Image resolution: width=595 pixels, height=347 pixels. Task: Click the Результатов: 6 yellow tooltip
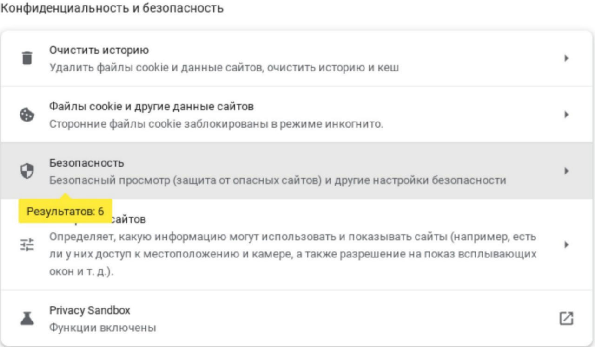(x=65, y=211)
